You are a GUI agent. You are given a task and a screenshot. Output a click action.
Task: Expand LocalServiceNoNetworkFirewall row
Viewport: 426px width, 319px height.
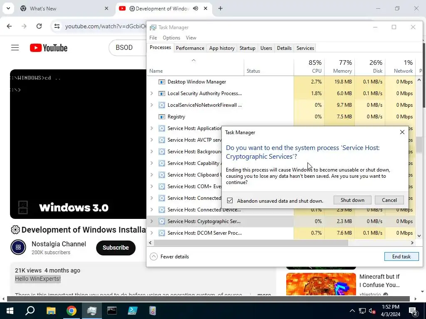pos(151,105)
